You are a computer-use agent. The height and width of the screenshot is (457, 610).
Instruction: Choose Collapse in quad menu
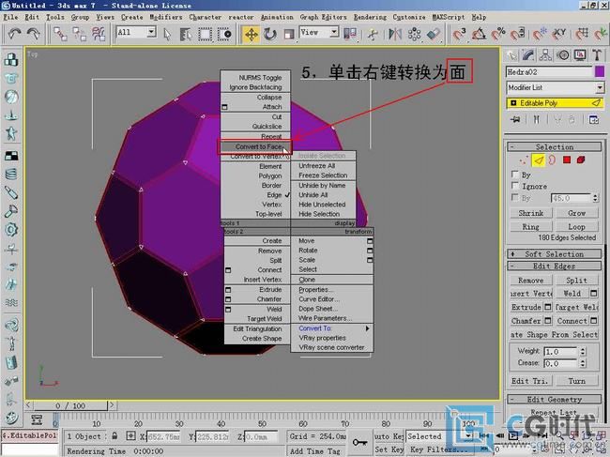tap(268, 98)
